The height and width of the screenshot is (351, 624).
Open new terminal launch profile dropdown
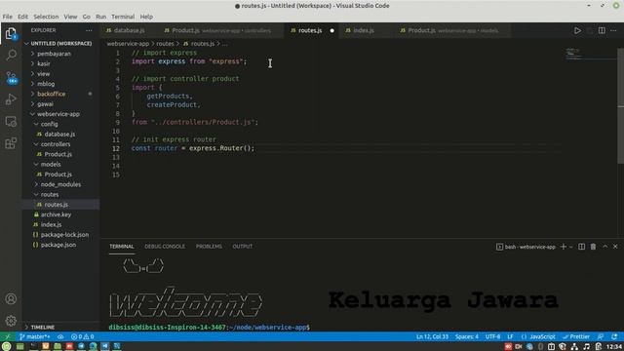tap(571, 247)
